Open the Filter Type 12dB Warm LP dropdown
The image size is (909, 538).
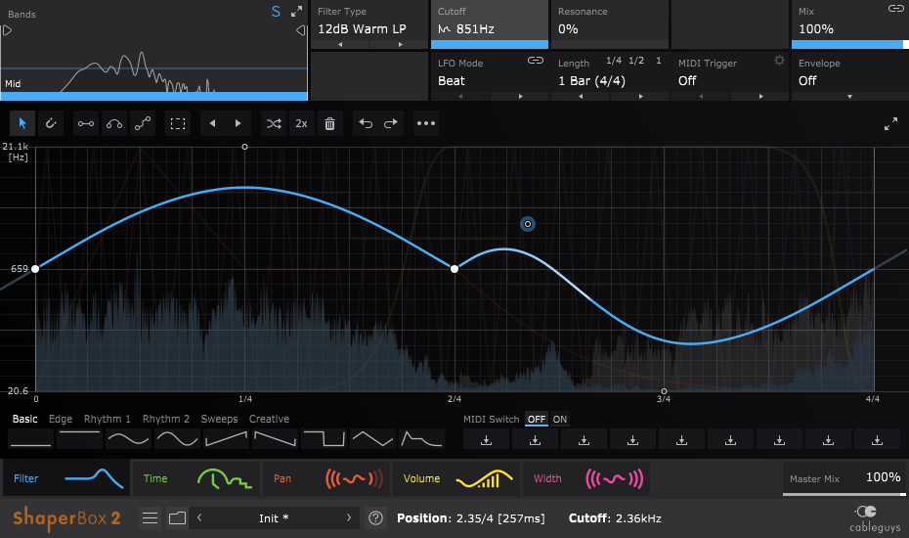coord(362,29)
